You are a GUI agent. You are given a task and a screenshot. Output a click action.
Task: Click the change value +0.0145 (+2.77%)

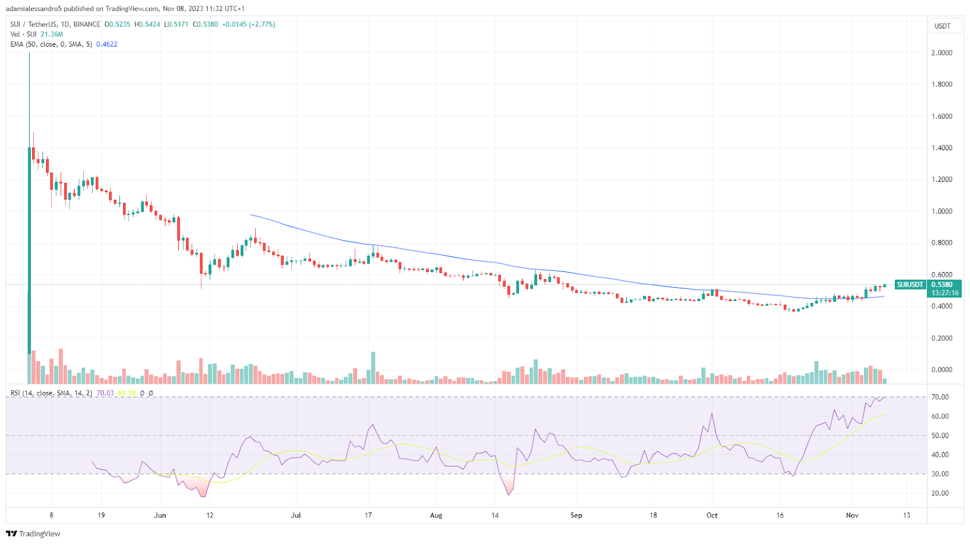pos(249,24)
